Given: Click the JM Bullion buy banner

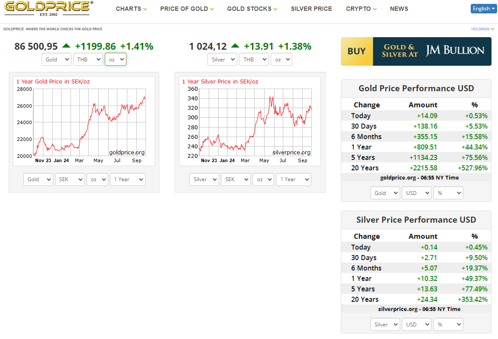Looking at the screenshot, I should point(416,51).
